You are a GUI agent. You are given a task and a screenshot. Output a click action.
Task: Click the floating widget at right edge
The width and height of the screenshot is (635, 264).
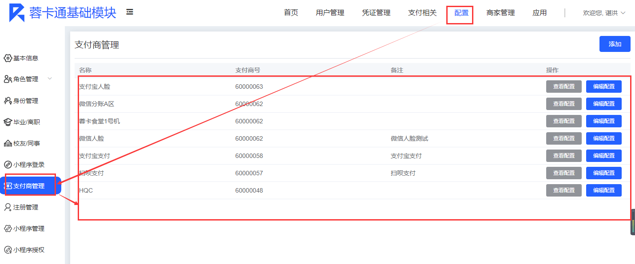(632, 222)
